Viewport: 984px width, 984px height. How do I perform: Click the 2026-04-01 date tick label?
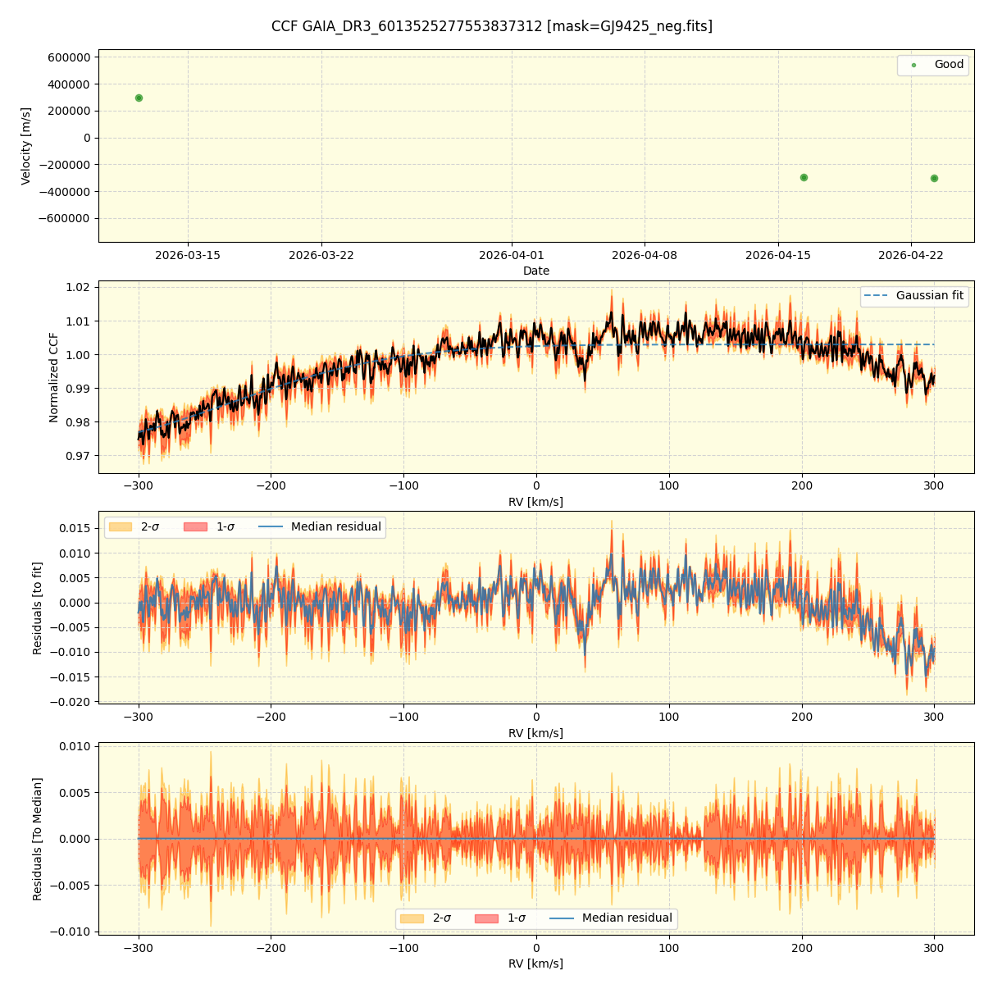click(512, 255)
